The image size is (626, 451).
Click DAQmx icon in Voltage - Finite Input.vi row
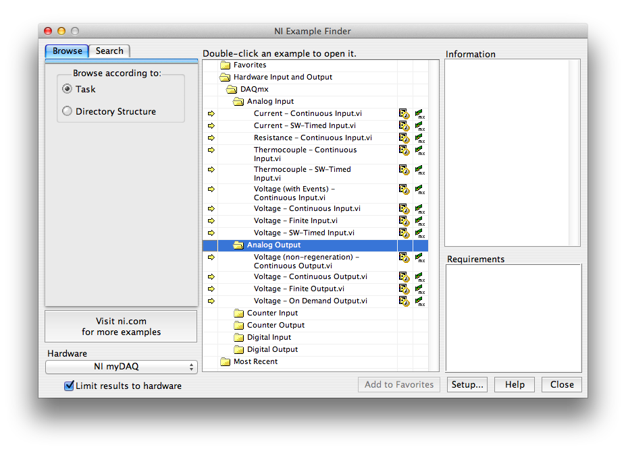420,221
